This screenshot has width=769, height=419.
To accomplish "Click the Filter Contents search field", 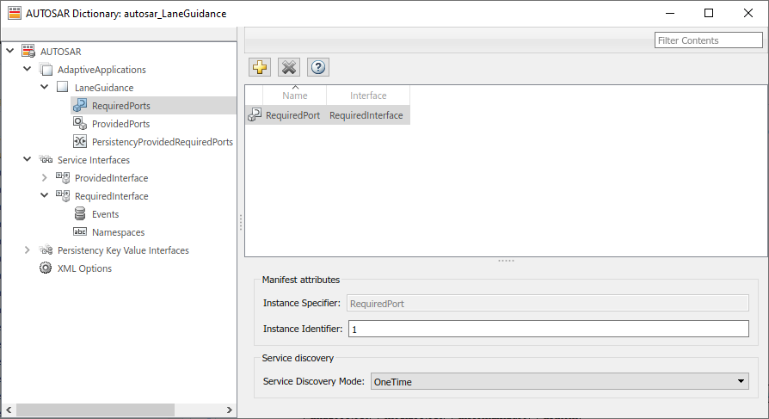I will click(x=708, y=40).
